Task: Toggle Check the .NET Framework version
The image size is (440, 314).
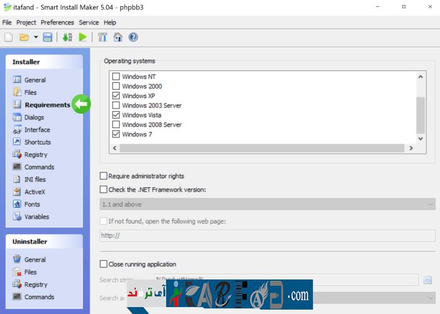Action: click(104, 190)
